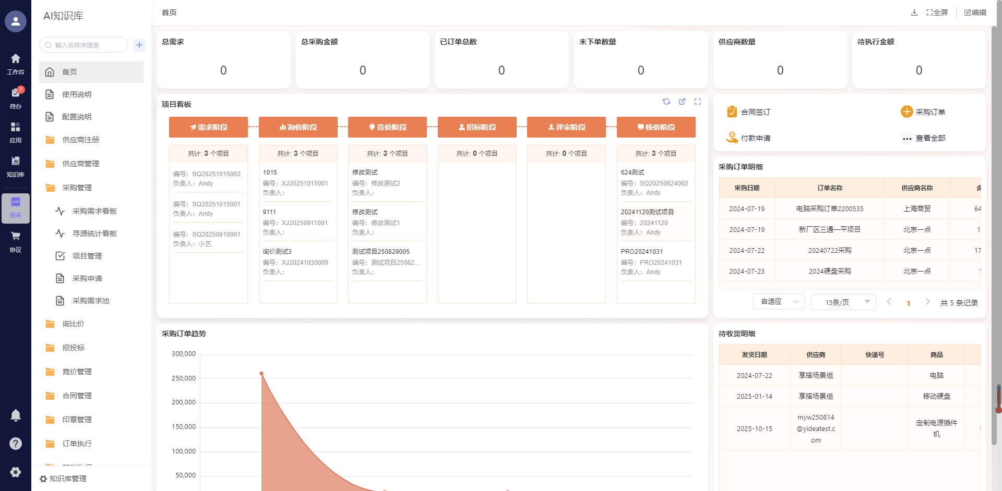Click the 全屏 button
1002x491 pixels.
(x=937, y=13)
